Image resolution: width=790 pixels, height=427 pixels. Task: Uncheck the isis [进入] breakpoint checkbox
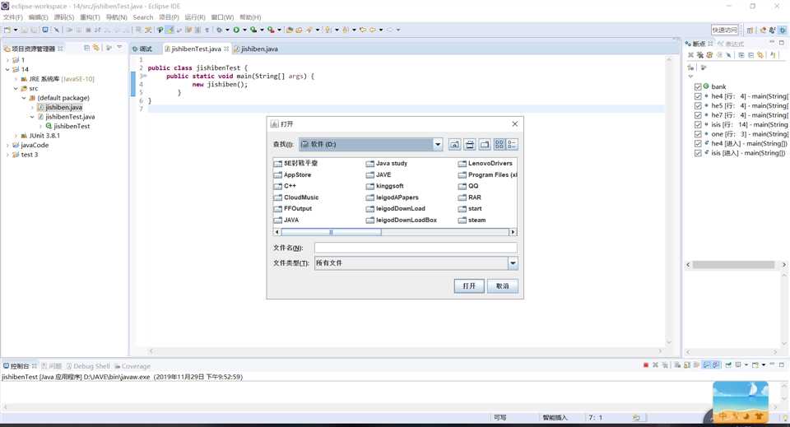coord(698,153)
